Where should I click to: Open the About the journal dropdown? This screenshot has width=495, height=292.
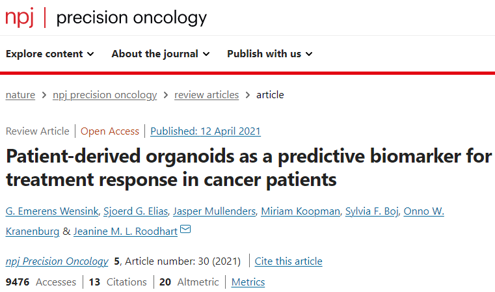tap(161, 54)
